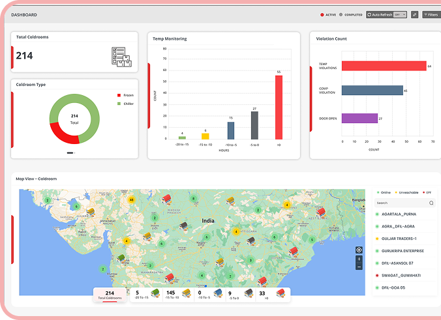Viewport: 441px width, 320px height.
Task: Click the yellow warehouse icon for -15 to -10
Action: click(x=186, y=294)
